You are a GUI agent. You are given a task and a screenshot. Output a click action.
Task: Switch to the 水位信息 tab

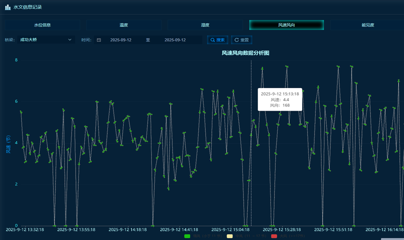[x=42, y=25]
